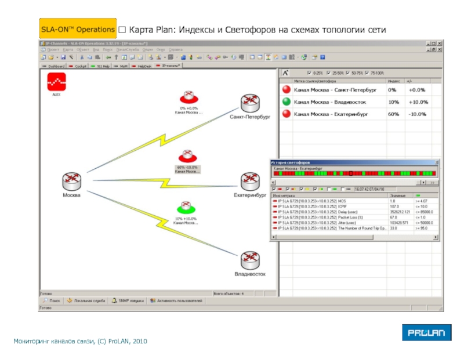Toggle the 25-50% filter checkbox
This screenshot has height=348, width=464.
(328, 73)
